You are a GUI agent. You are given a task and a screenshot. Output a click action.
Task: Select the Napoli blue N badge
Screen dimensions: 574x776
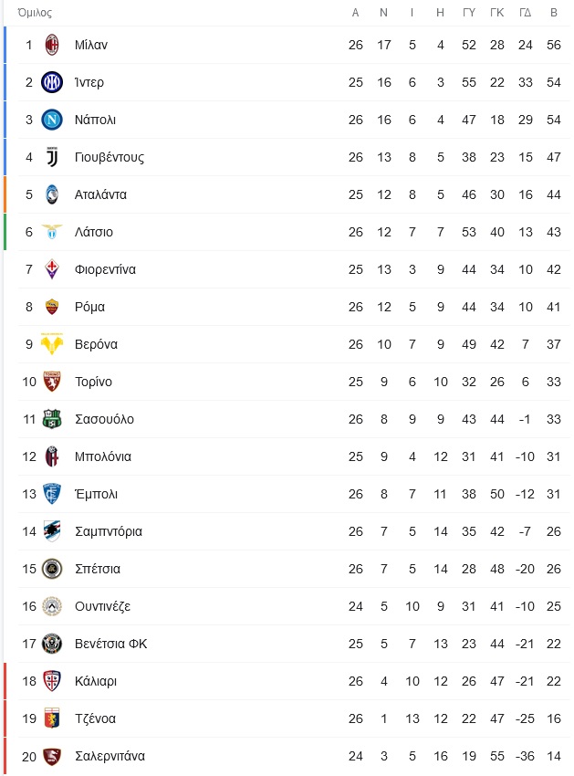[52, 120]
